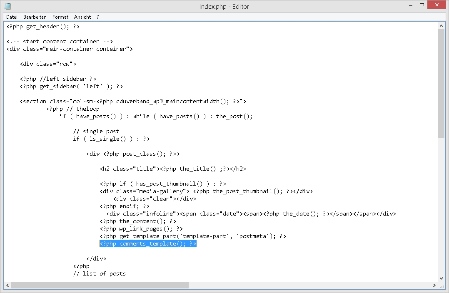Screen dimensions: 449x293
Task: Open the Ansicht menu
Action: [82, 17]
